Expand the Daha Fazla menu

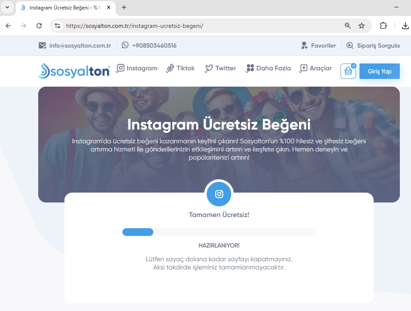[x=268, y=68]
